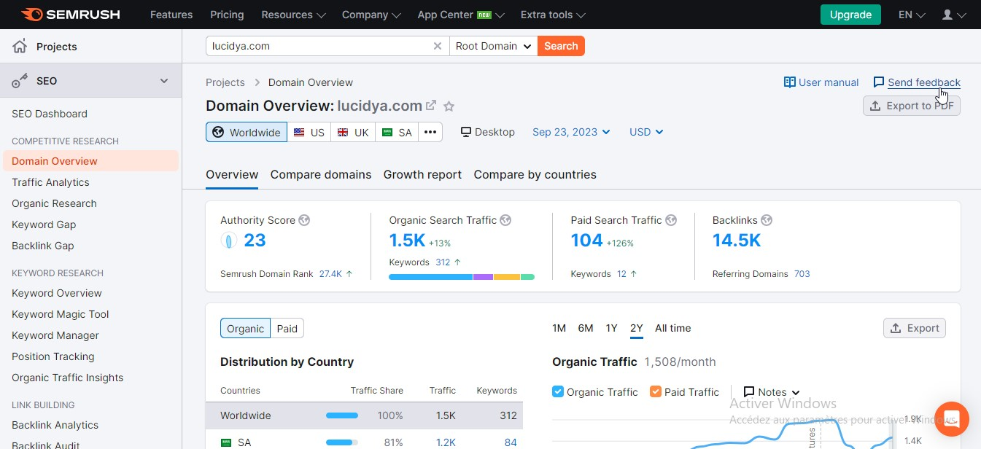
Task: Click the Send feedback chat icon
Action: coord(879,82)
